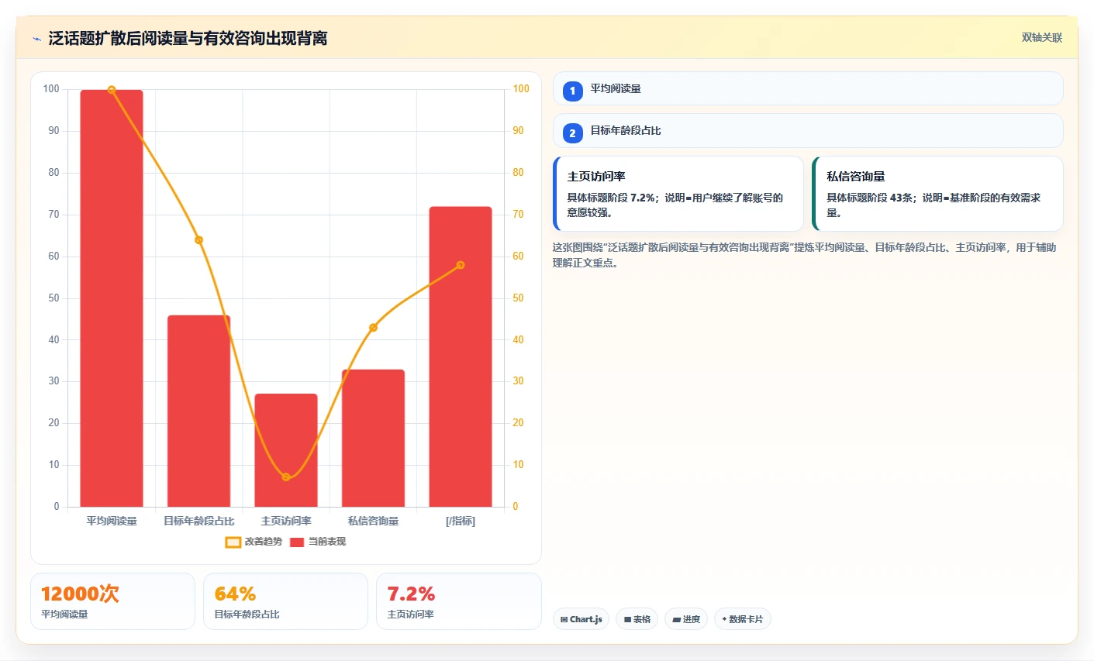Viewport: 1094px width, 661px height.
Task: Click the trend line point above 私信咨询量
Action: click(373, 328)
